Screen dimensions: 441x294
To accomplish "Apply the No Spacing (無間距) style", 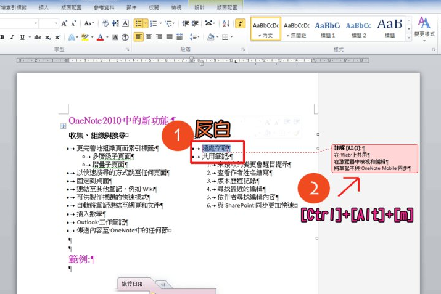I will pyautogui.click(x=297, y=29).
